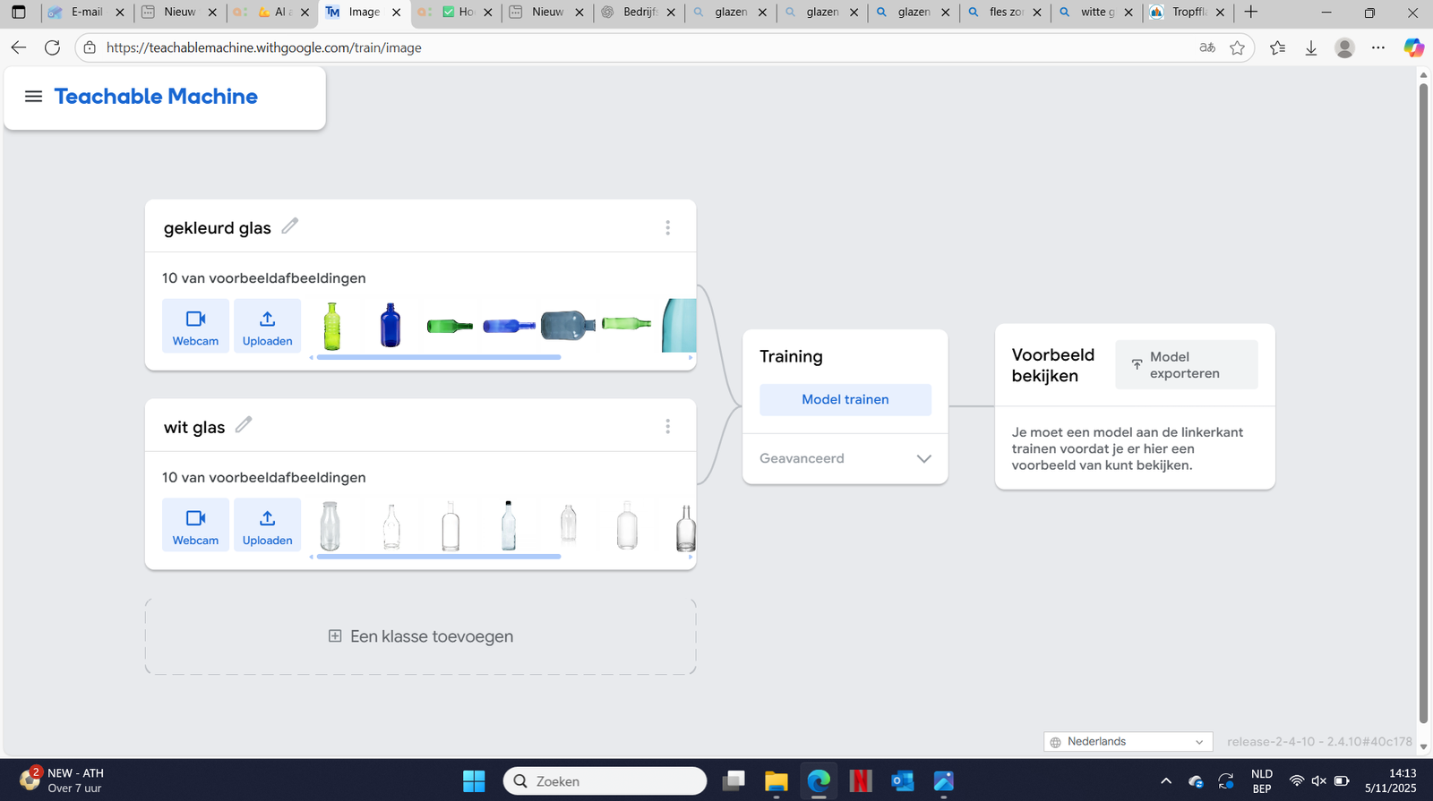Click Uploaden in the wit glas class

[x=267, y=525]
